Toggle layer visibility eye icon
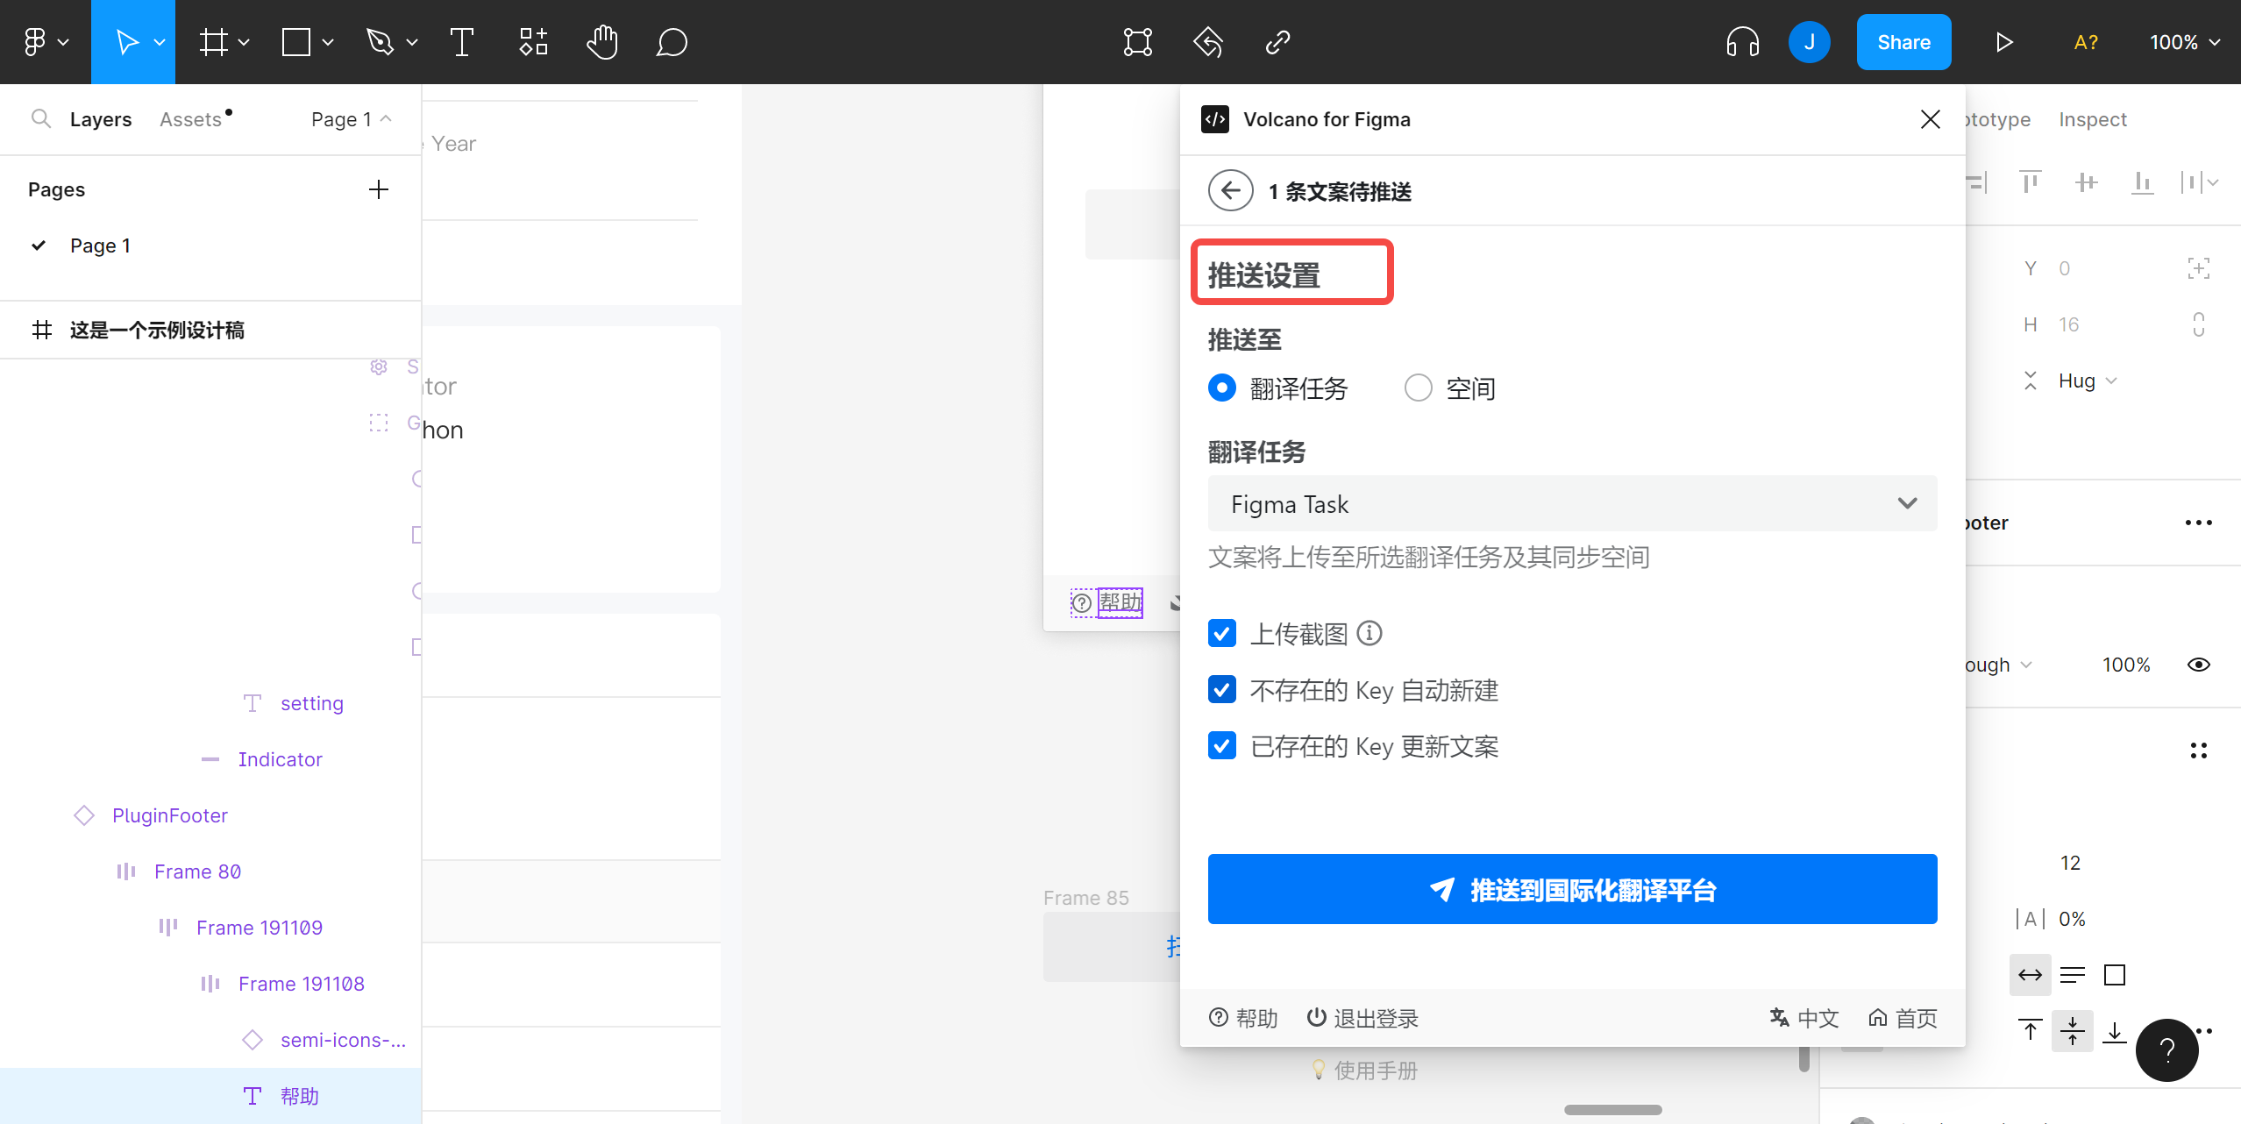This screenshot has height=1124, width=2241. 2198,665
